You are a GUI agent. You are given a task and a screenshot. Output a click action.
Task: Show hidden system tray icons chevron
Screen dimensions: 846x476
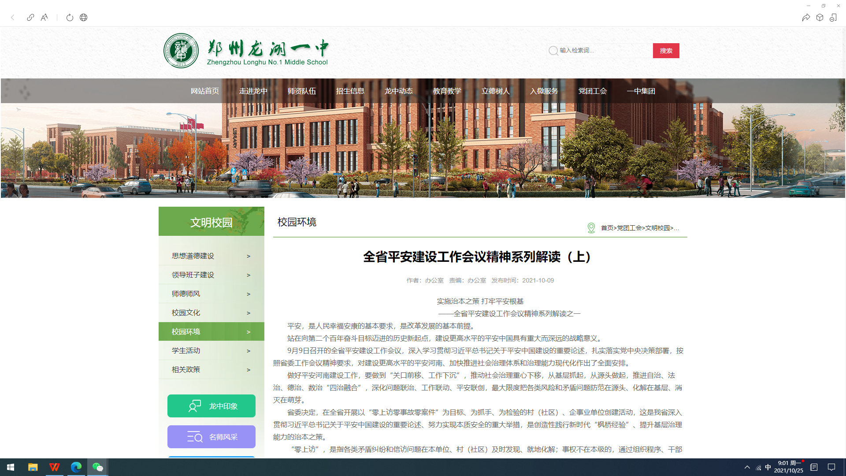[747, 467]
